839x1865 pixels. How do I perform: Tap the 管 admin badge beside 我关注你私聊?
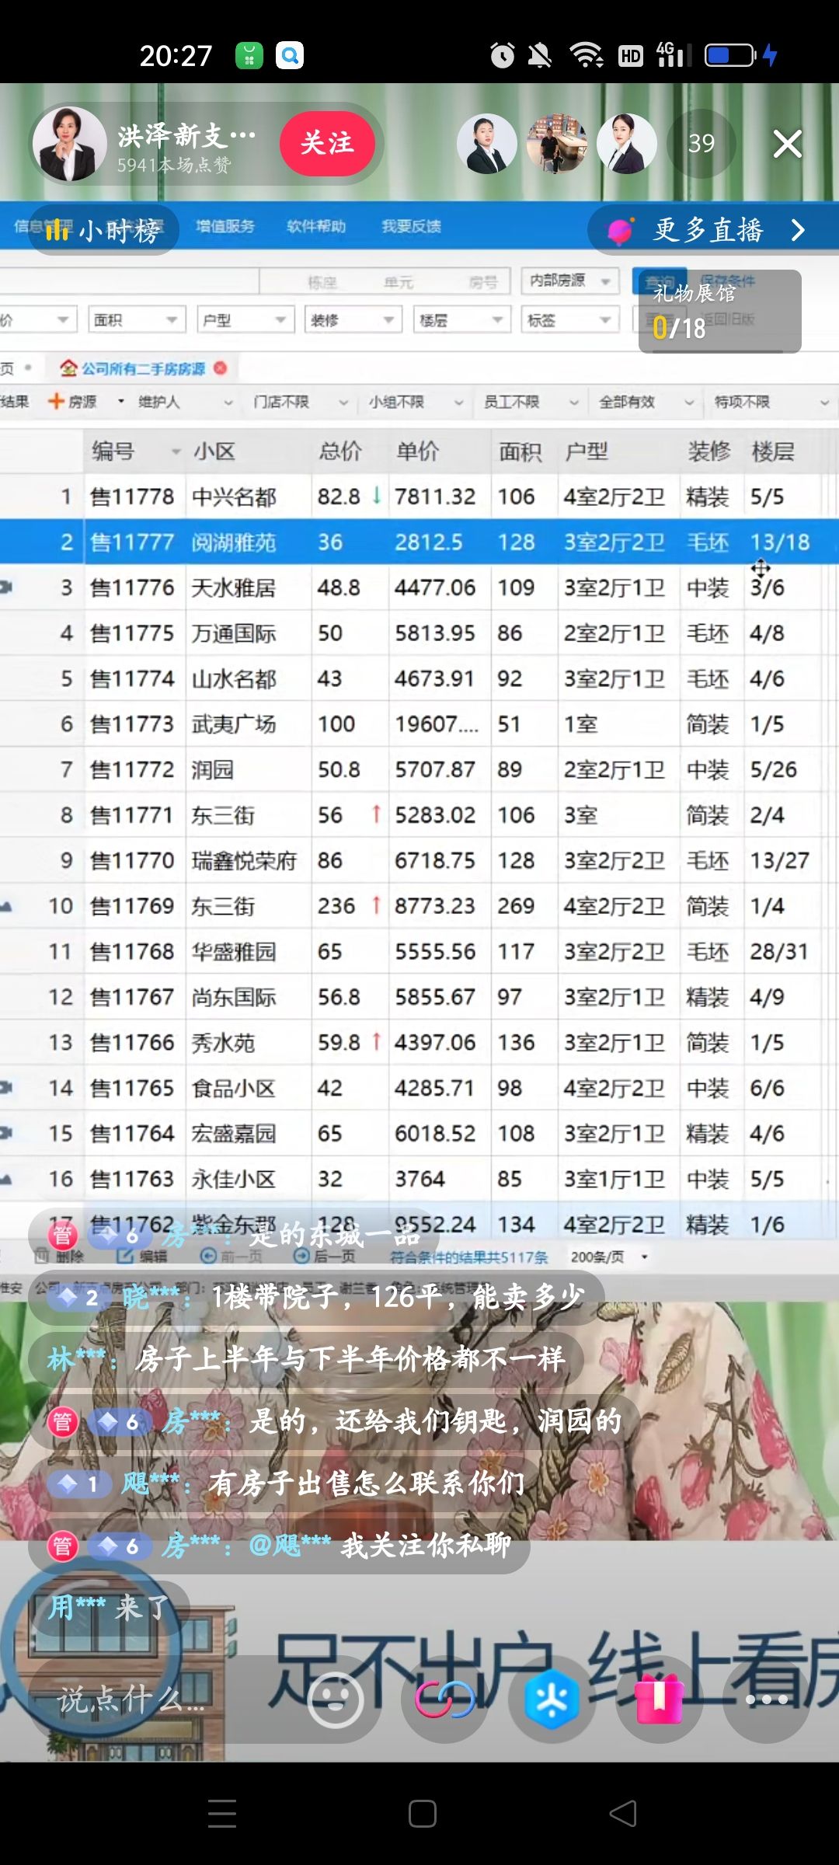coord(63,1546)
